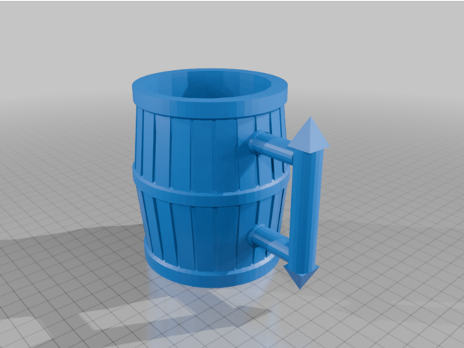
Task: Click the upper handle connector rod
Action: [x=270, y=145]
